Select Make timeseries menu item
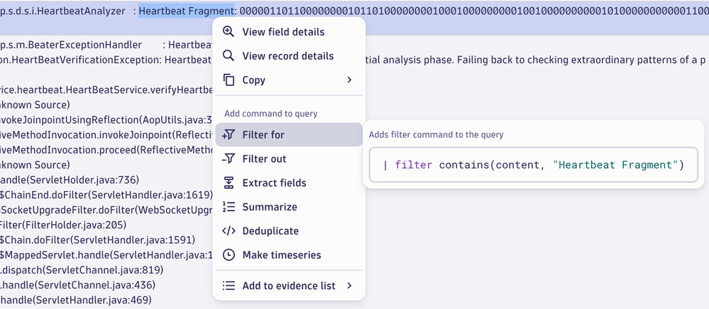This screenshot has height=309, width=709. [282, 255]
